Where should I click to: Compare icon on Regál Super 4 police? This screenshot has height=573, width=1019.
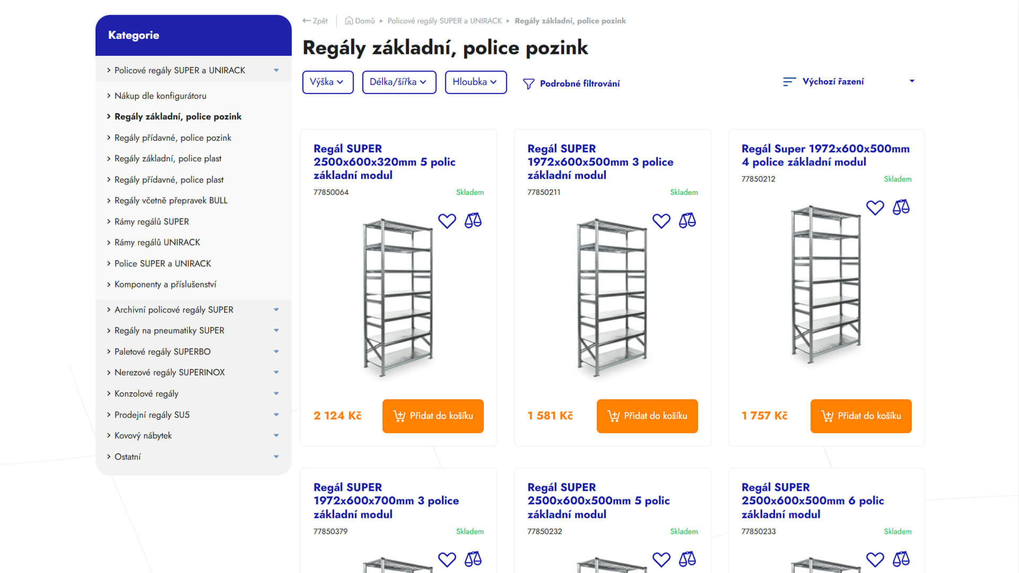(x=901, y=207)
